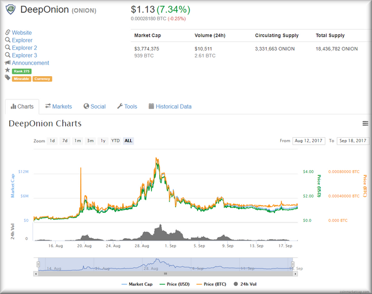Image resolution: width=372 pixels, height=294 pixels.
Task: Click the bar chart icon on Charts tab
Action: pos(13,106)
